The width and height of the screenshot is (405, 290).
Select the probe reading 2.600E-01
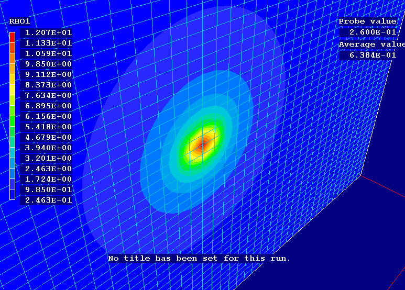click(369, 32)
